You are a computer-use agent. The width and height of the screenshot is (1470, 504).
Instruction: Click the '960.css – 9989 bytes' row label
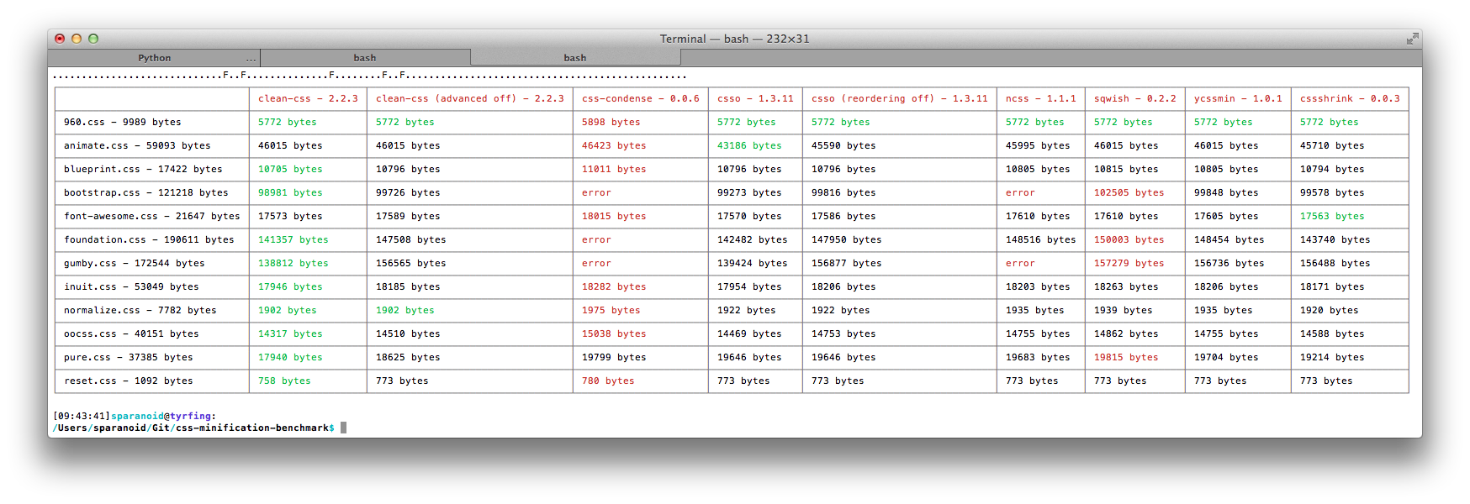tap(122, 122)
